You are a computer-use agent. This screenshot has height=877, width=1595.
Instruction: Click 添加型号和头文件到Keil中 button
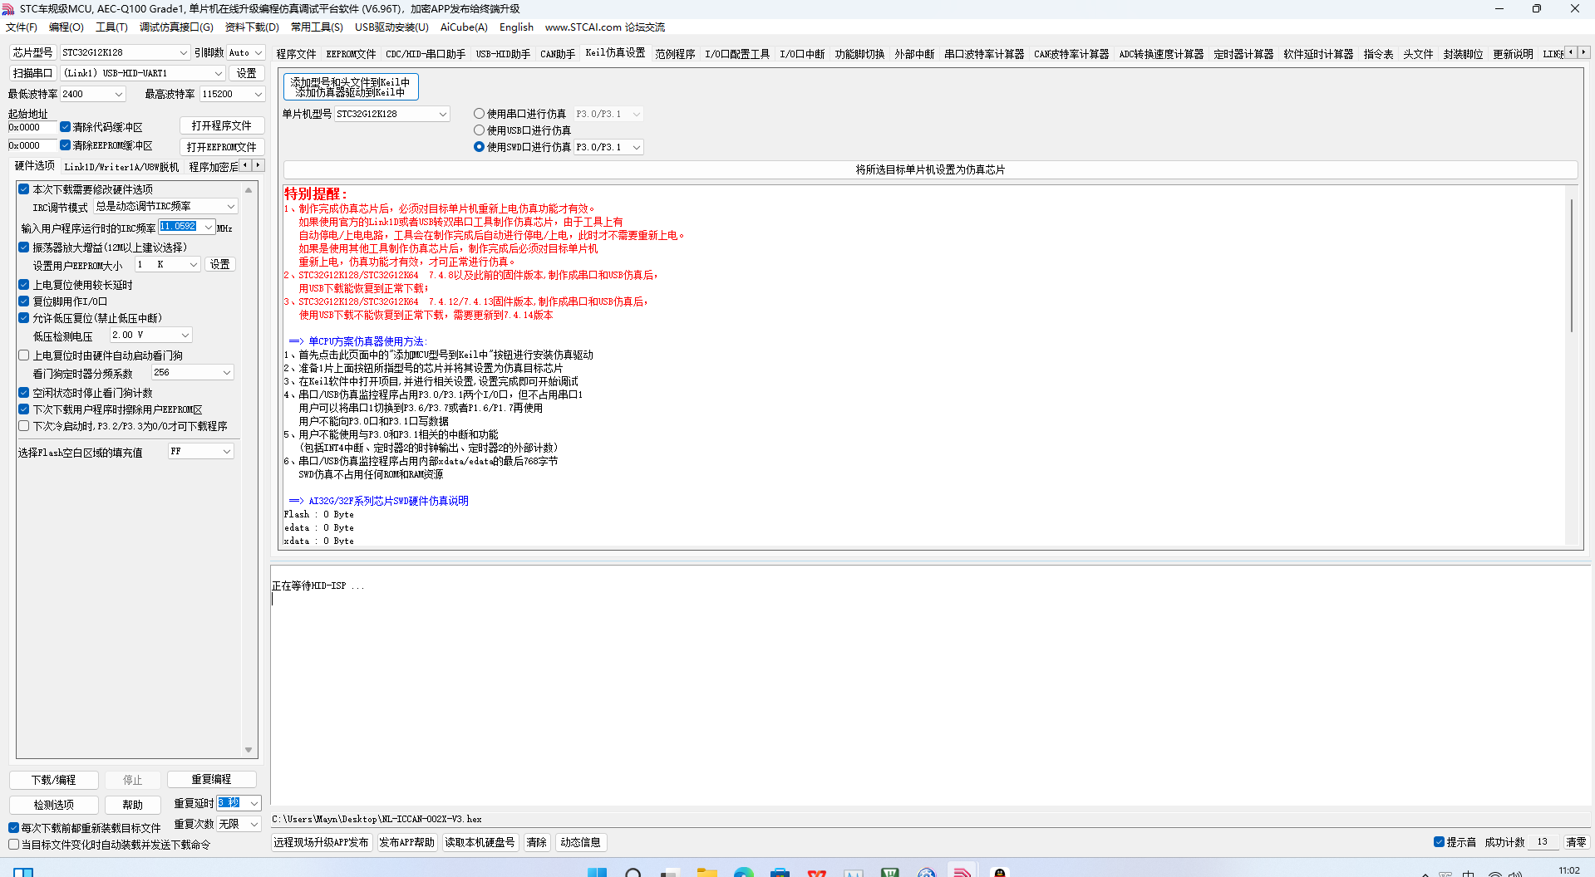click(351, 86)
